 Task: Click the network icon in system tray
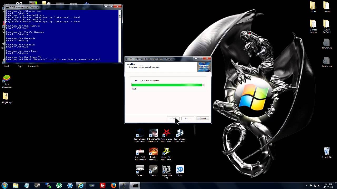[315, 186]
